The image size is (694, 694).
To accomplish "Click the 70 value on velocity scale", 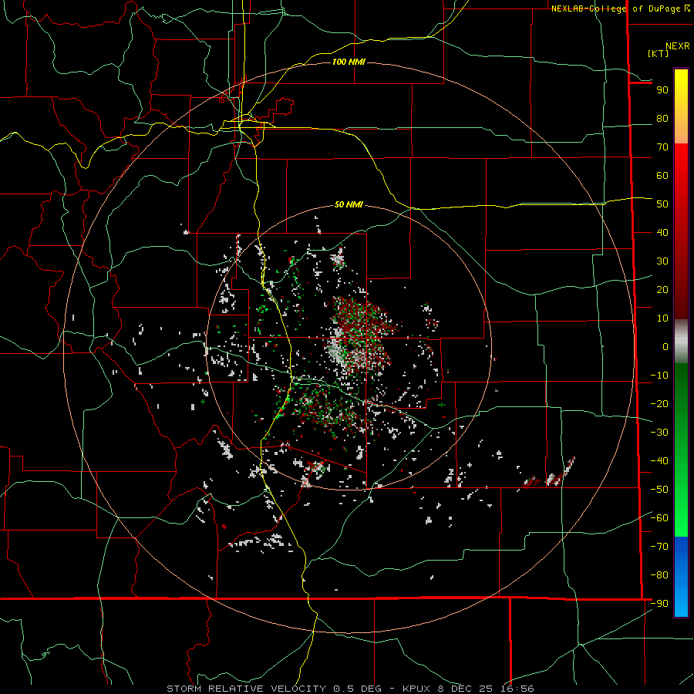I will [662, 147].
